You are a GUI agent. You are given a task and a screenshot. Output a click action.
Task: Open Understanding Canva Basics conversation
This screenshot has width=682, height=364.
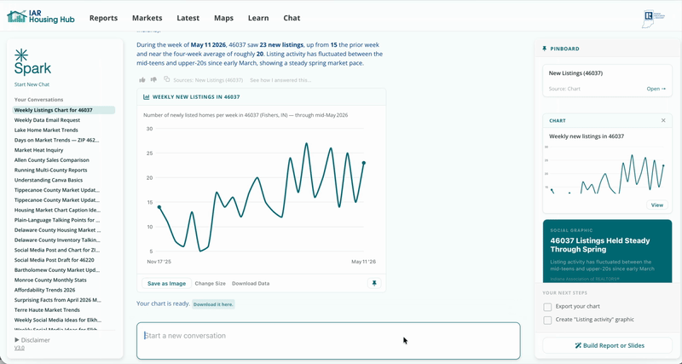click(x=49, y=180)
